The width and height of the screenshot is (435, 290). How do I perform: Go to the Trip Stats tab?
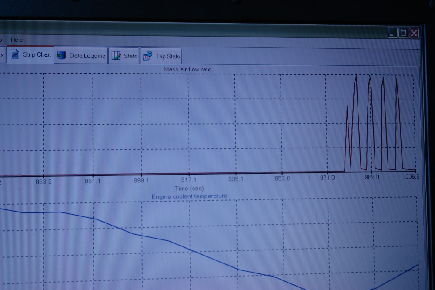(167, 56)
